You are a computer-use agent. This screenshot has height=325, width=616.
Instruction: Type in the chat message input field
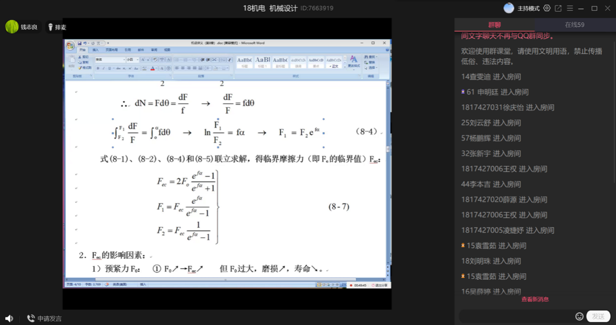[x=516, y=316]
